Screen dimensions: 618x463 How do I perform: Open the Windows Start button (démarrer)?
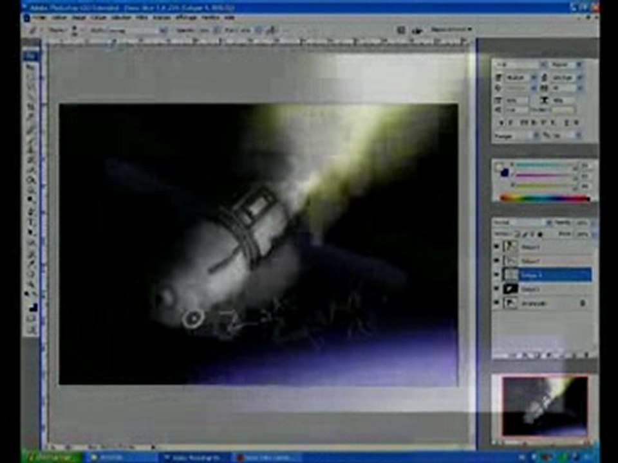51,457
